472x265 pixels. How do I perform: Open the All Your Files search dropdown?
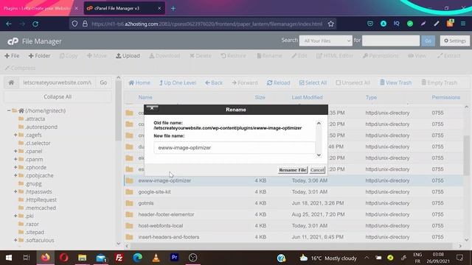pos(326,40)
